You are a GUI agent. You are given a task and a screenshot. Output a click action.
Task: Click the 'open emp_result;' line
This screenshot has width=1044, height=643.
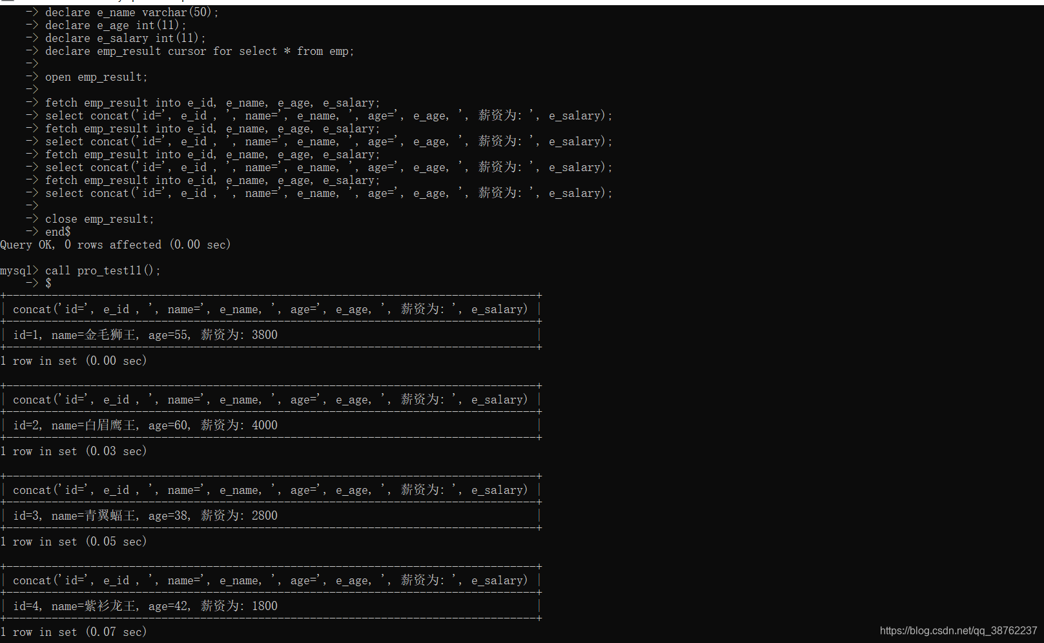pos(96,77)
